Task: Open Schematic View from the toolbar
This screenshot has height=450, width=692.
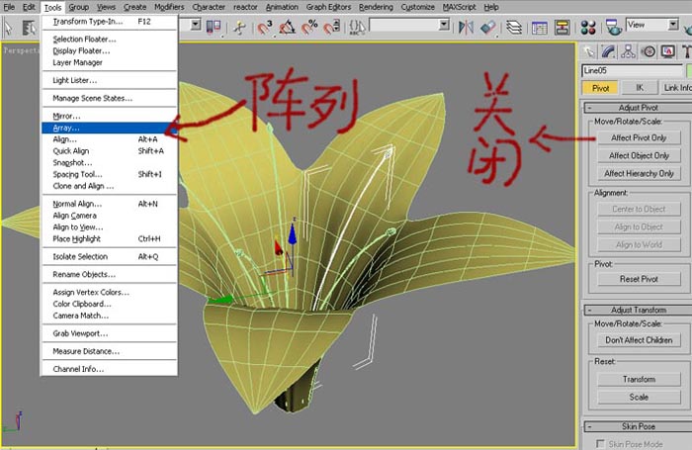Action: (562, 28)
